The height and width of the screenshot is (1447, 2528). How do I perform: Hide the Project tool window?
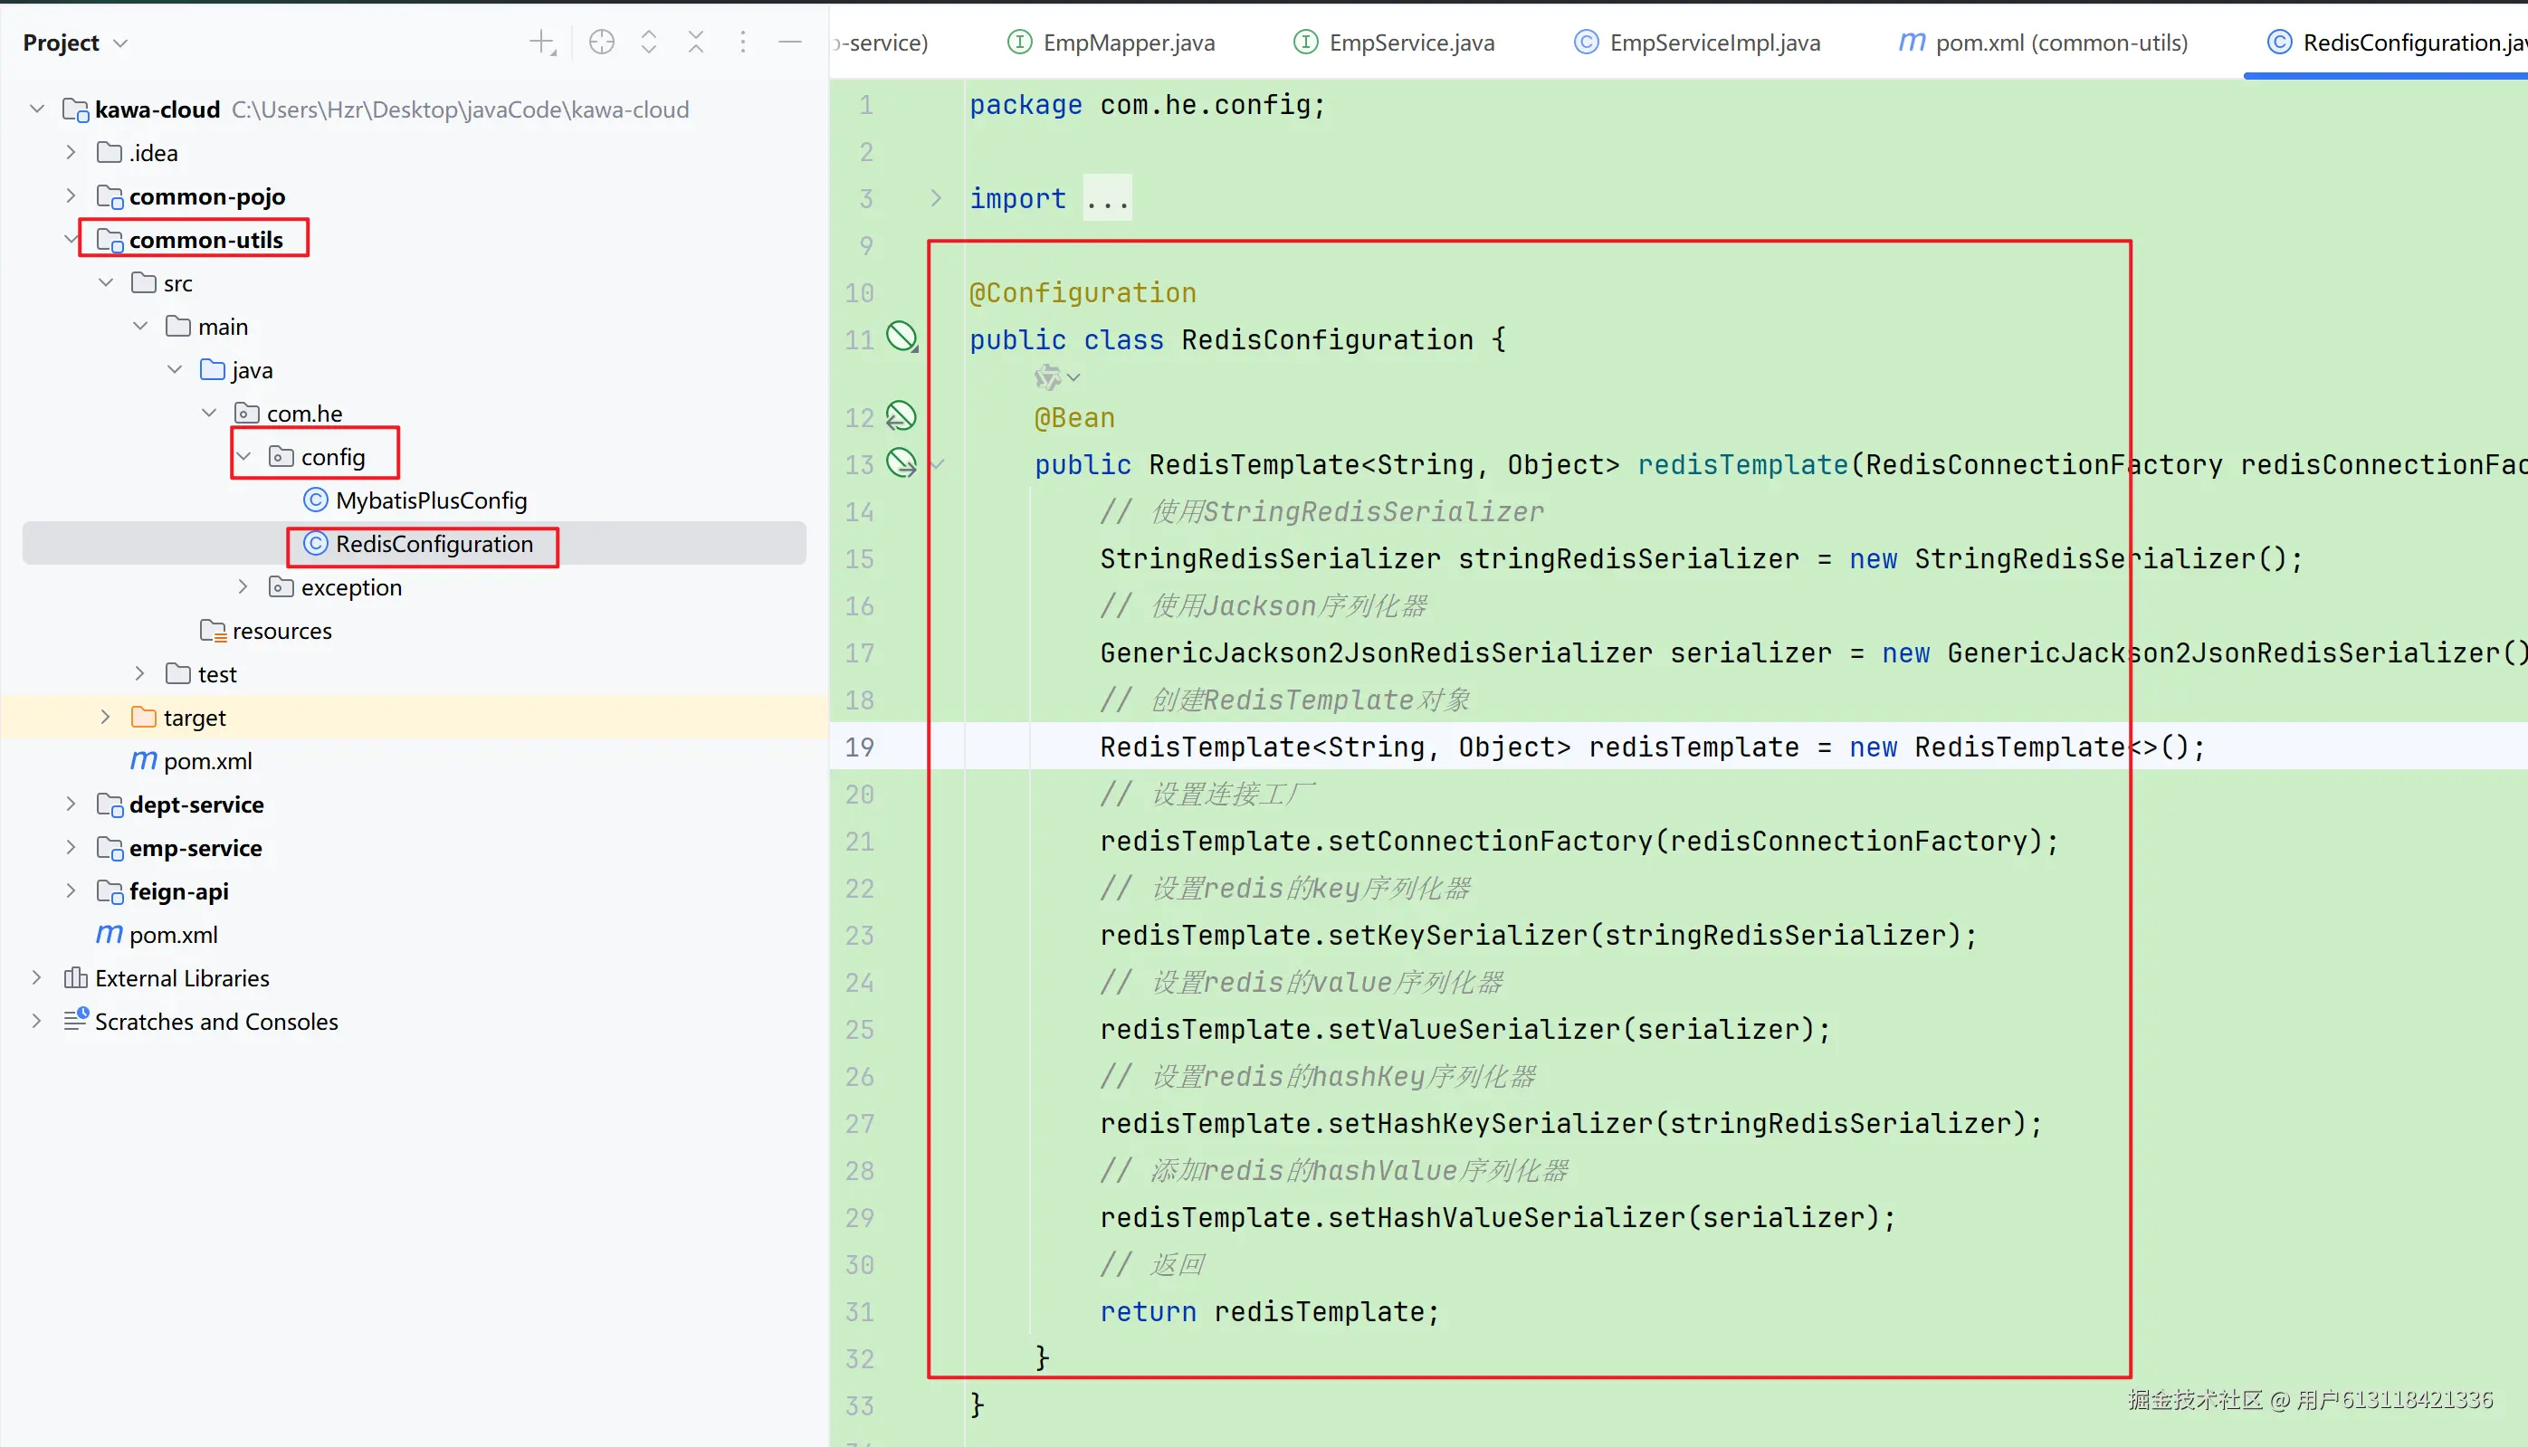point(790,42)
